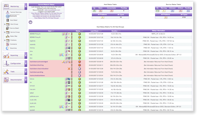
Task: Click the Unreachable hosts count 3
Action: tap(112, 11)
